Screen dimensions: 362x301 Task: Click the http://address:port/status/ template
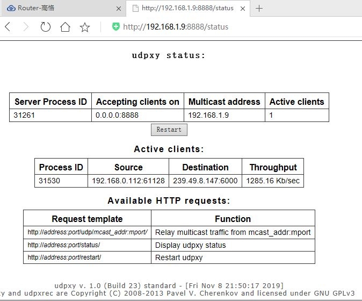64,245
